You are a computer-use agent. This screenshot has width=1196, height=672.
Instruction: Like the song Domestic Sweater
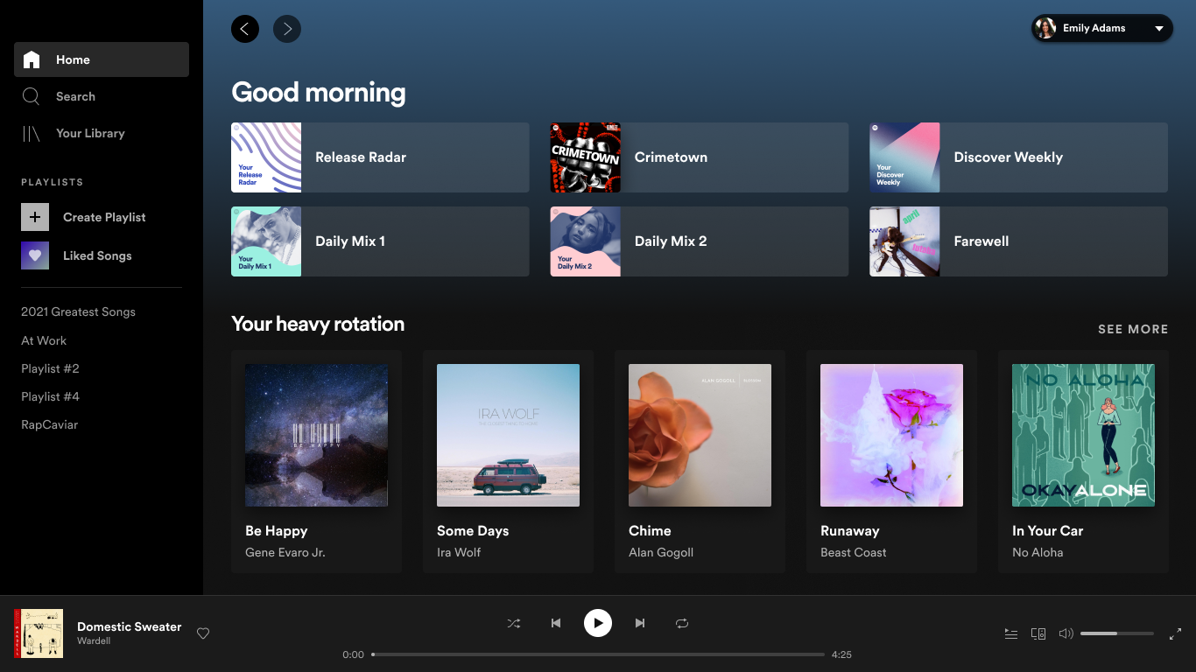pos(202,633)
